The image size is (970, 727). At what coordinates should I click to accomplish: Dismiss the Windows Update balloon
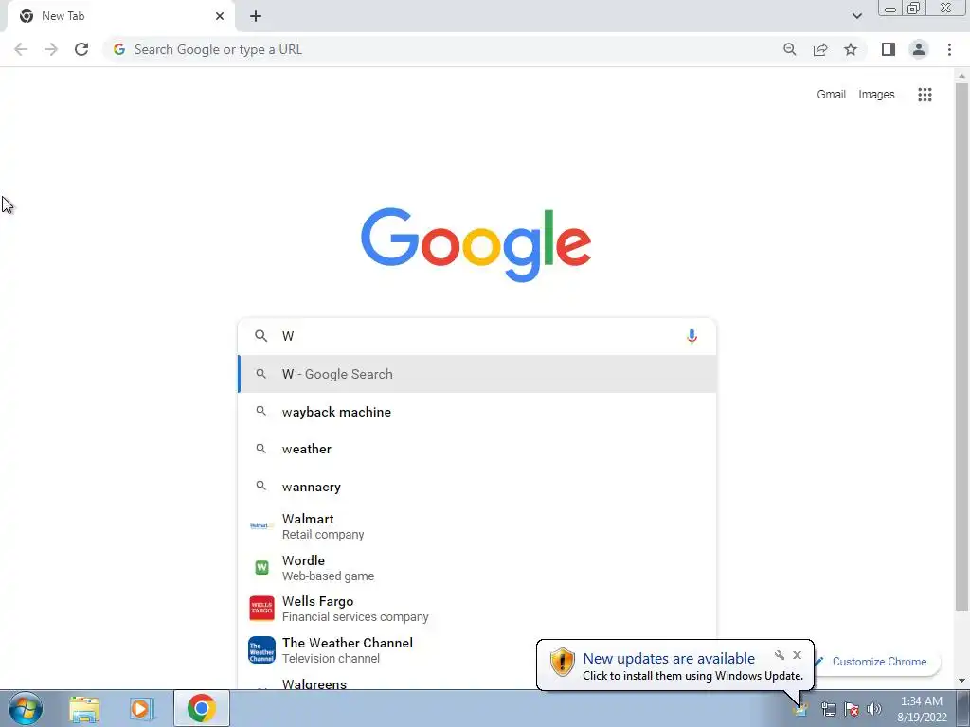[x=797, y=655]
